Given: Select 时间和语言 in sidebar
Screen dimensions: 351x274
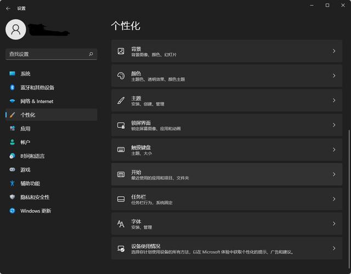Looking at the screenshot, I should (x=52, y=156).
